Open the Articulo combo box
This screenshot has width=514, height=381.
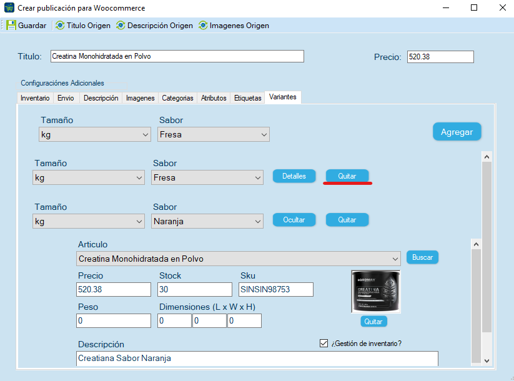coord(239,259)
